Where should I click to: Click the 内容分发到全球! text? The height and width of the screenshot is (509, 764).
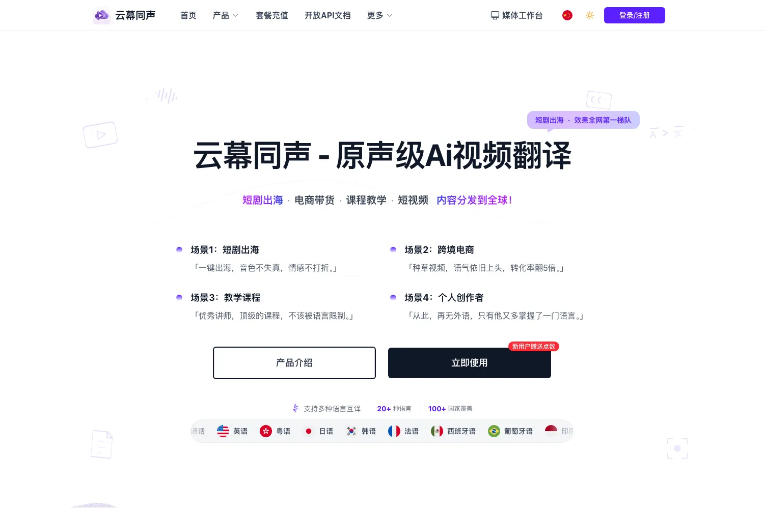pos(474,200)
